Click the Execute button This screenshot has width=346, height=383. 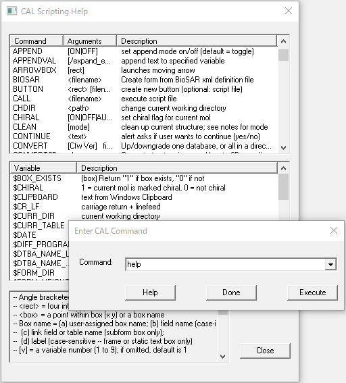click(x=312, y=292)
